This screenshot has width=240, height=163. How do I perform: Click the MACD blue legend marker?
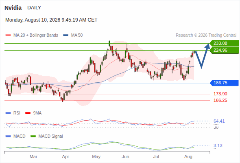[8, 137]
